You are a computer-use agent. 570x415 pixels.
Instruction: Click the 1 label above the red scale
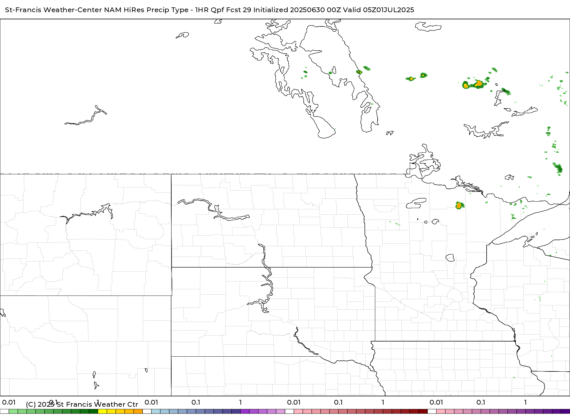pos(383,402)
